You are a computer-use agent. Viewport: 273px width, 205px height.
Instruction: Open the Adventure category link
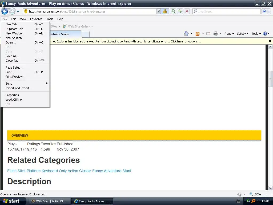click(x=113, y=171)
